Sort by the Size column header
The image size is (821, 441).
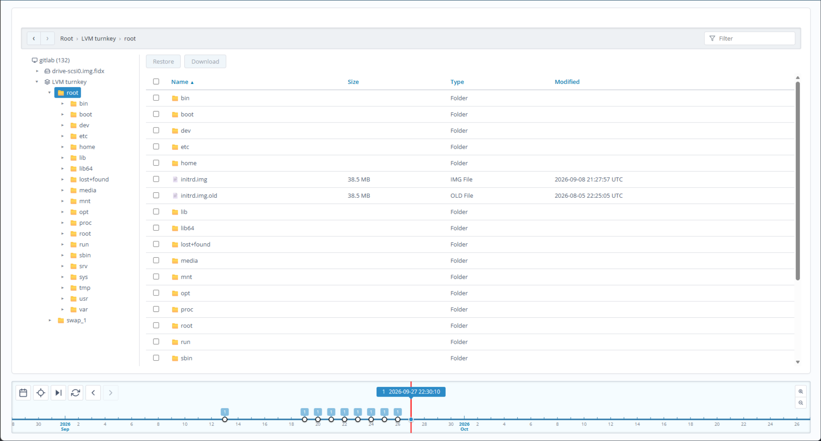(x=353, y=82)
